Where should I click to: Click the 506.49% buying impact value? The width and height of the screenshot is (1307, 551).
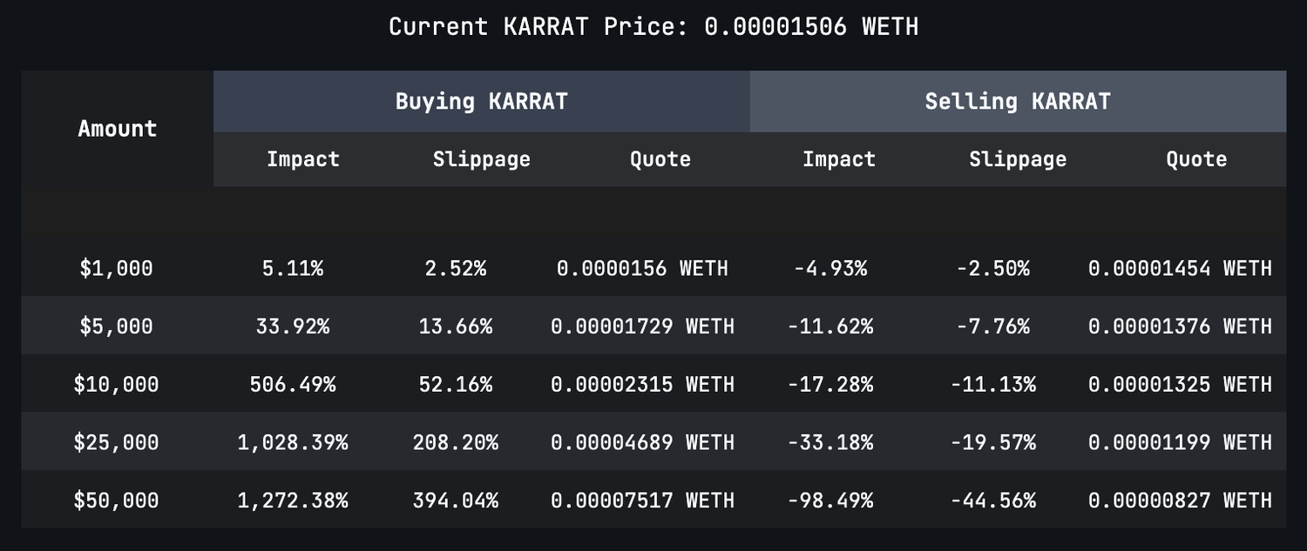(x=293, y=384)
